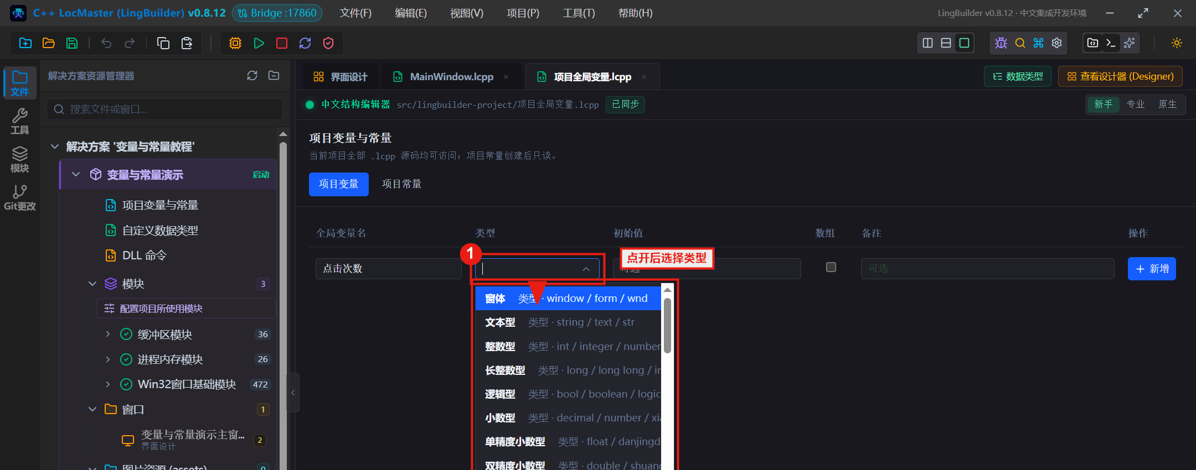Viewport: 1196px width, 470px height.
Task: Collapse the 模块 tree folder
Action: click(x=92, y=284)
